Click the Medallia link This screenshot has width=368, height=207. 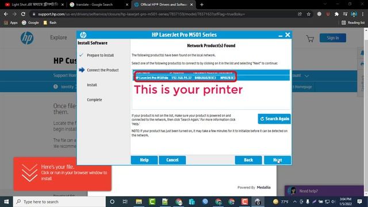tap(263, 187)
